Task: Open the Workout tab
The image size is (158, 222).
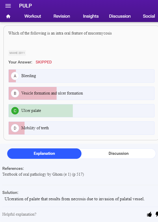Action: pyautogui.click(x=33, y=16)
